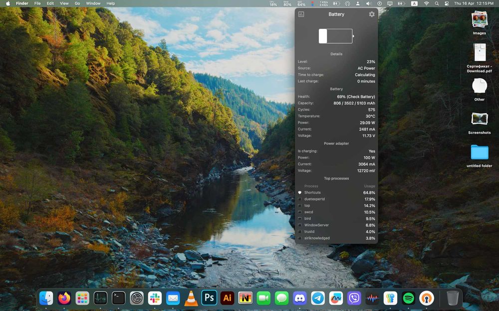
Task: Open Control Center in the menu bar
Action: tap(447, 3)
